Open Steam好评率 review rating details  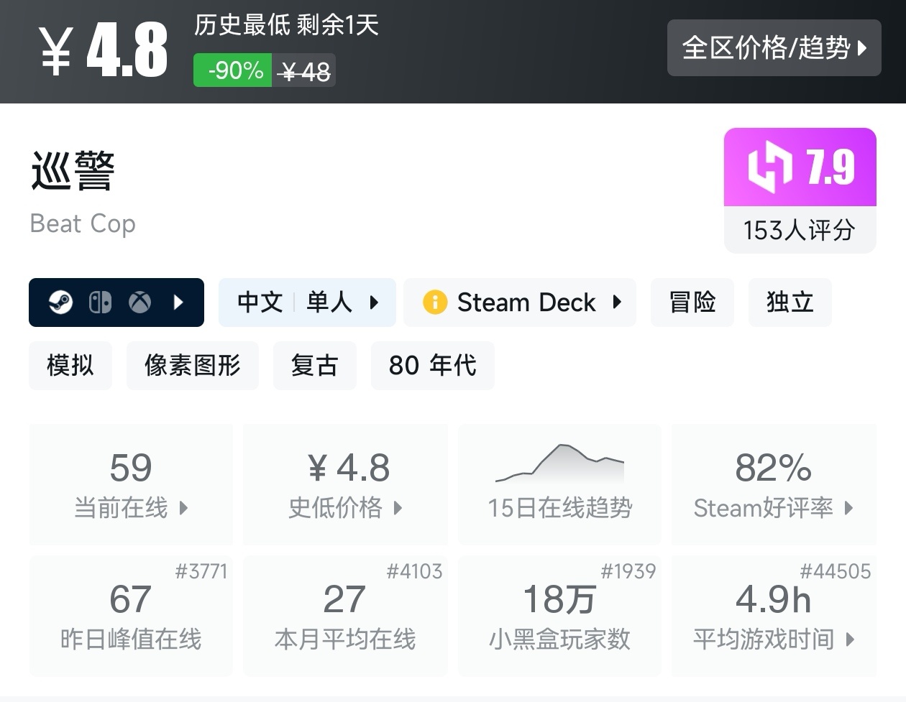pyautogui.click(x=774, y=485)
